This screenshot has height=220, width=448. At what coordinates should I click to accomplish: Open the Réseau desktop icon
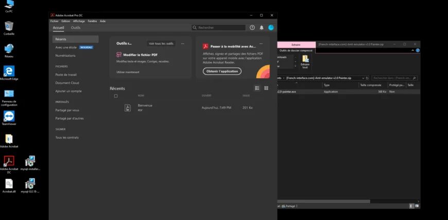[9, 50]
